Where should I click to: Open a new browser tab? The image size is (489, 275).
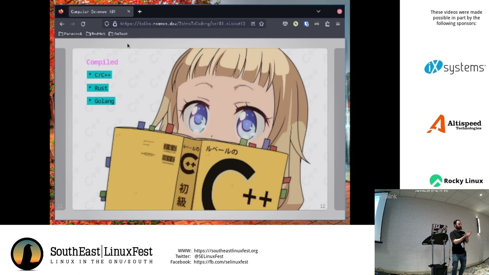pos(139,12)
